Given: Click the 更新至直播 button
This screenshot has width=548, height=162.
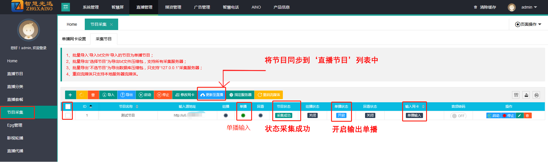Looking at the screenshot, I should pyautogui.click(x=212, y=95).
